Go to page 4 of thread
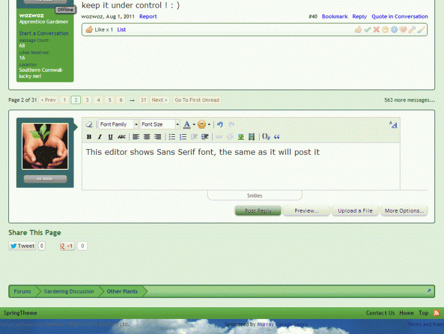This screenshot has width=444, height=334. coord(99,100)
